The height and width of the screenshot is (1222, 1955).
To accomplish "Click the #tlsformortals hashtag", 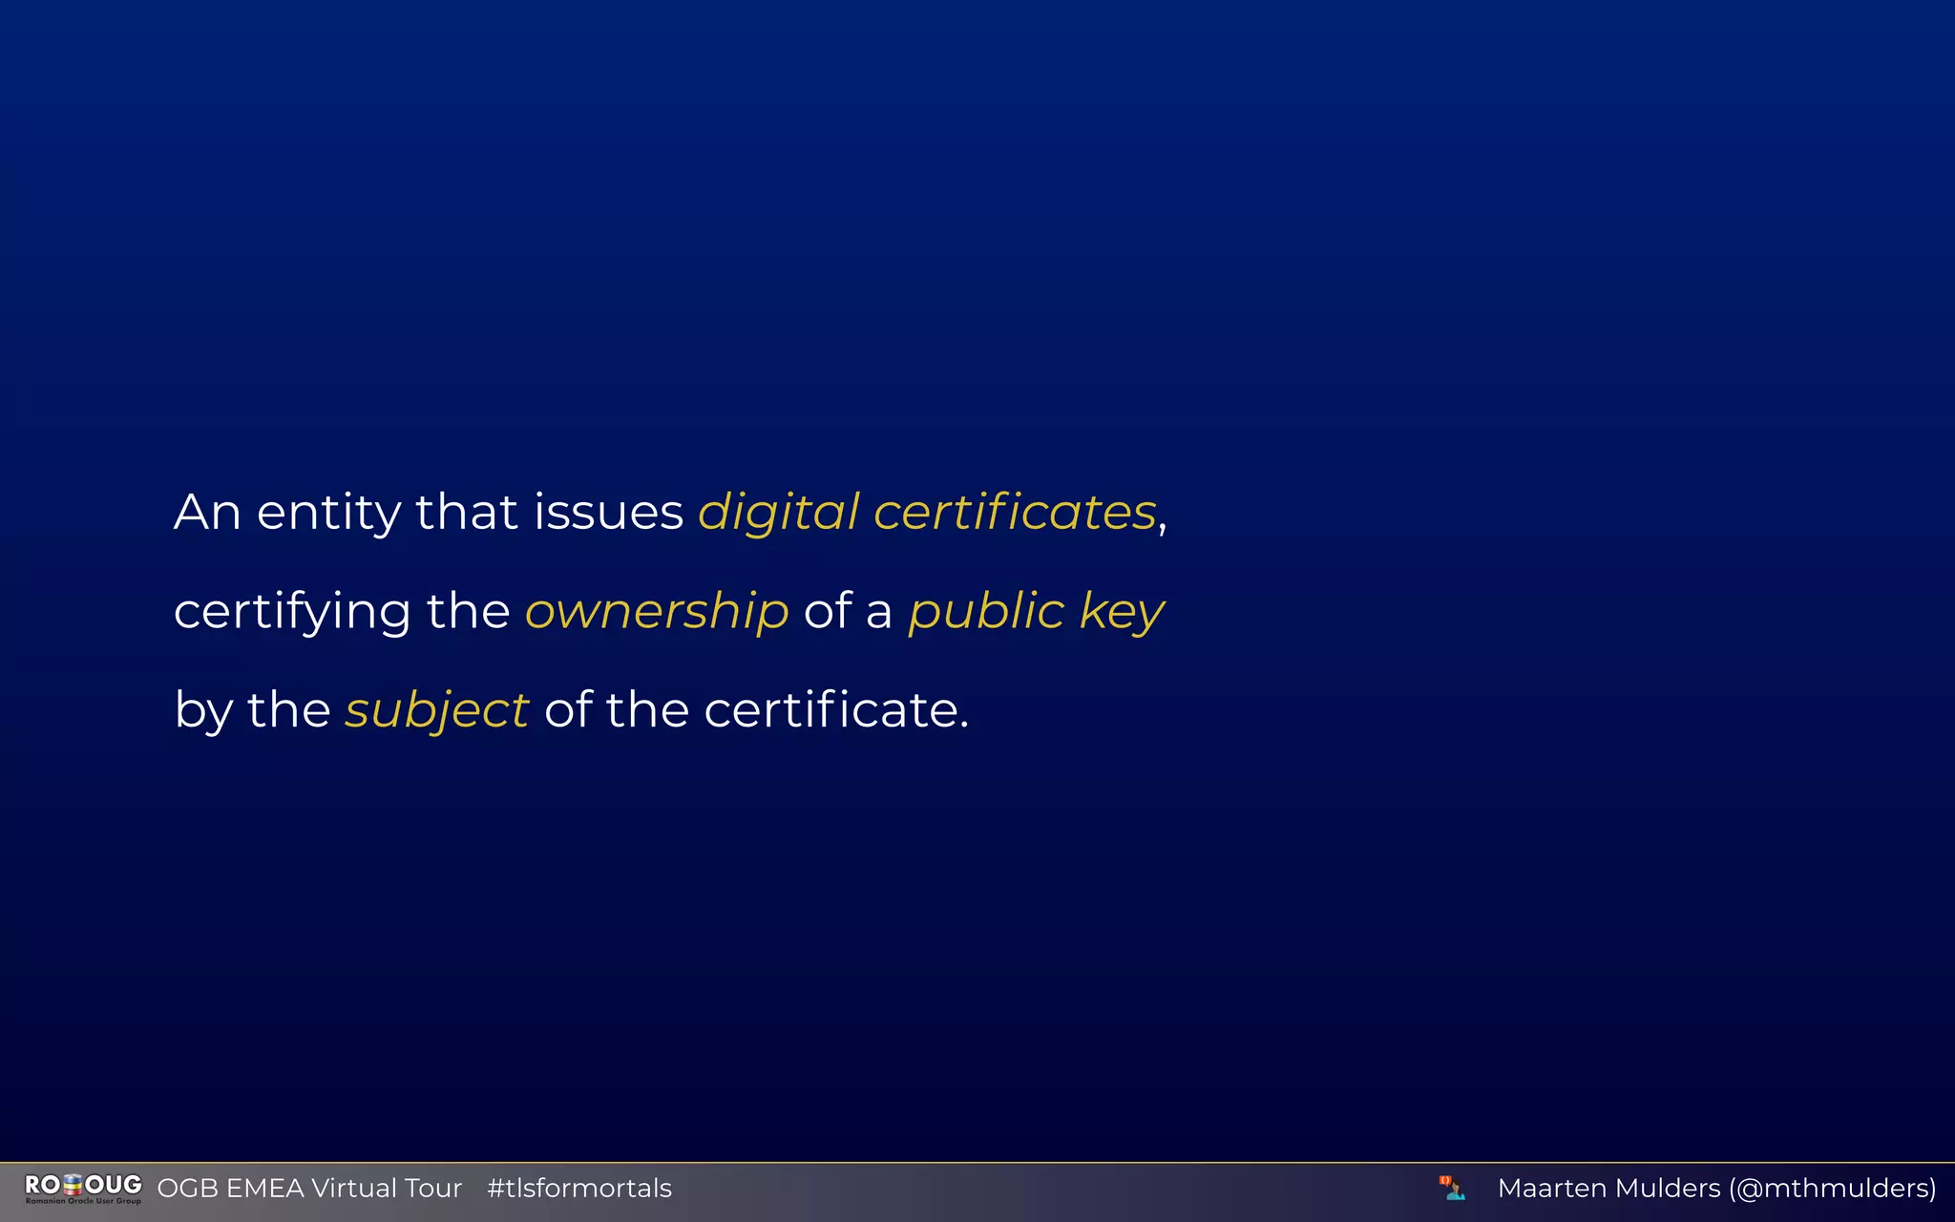I will [x=579, y=1189].
